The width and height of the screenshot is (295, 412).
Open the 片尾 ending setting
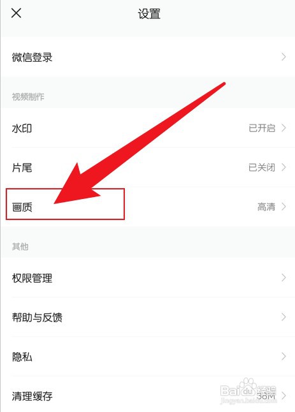[148, 167]
